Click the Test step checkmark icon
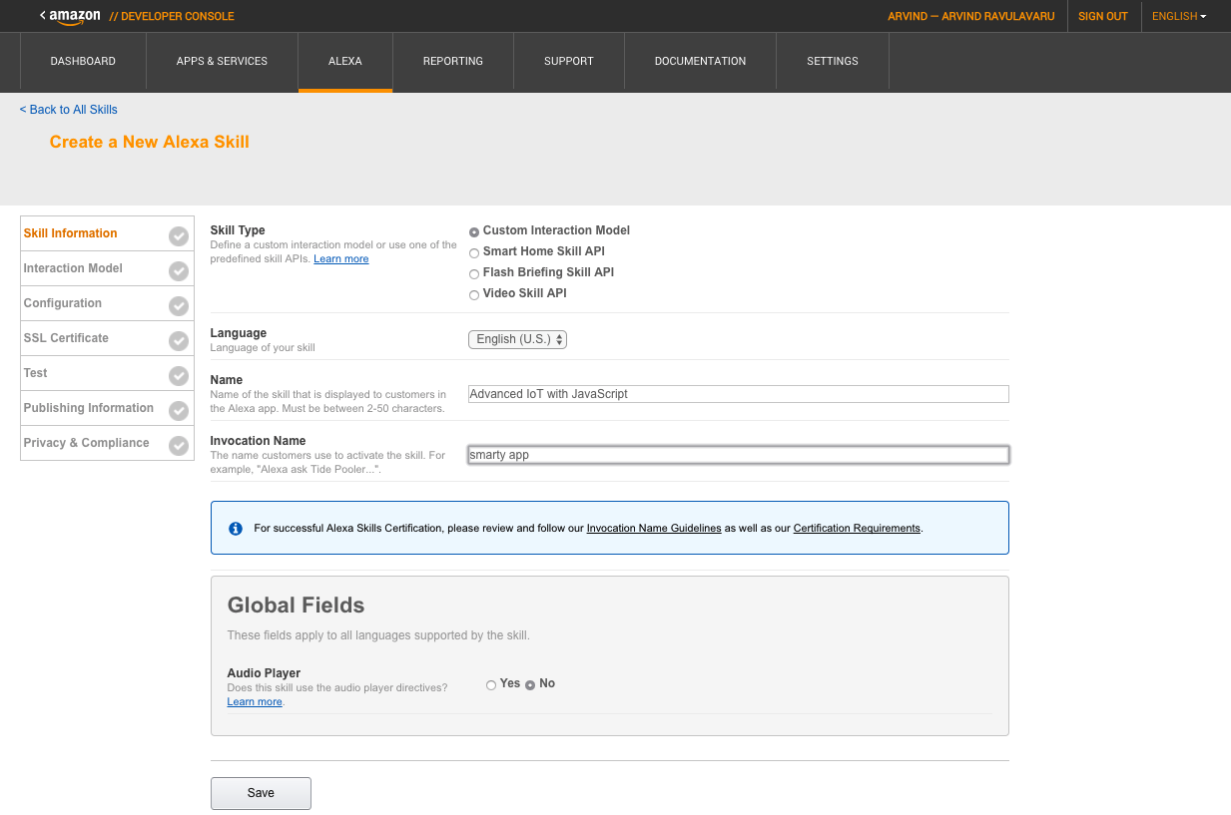The image size is (1231, 815). 179,376
